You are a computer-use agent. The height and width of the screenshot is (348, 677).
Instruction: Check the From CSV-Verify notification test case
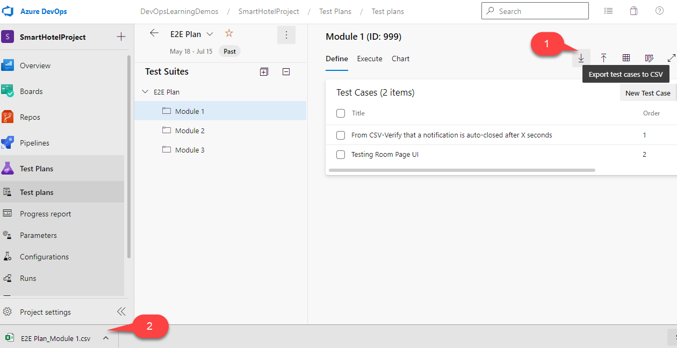[341, 135]
